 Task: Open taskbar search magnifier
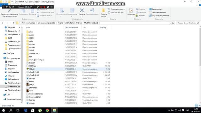click(x=11, y=110)
